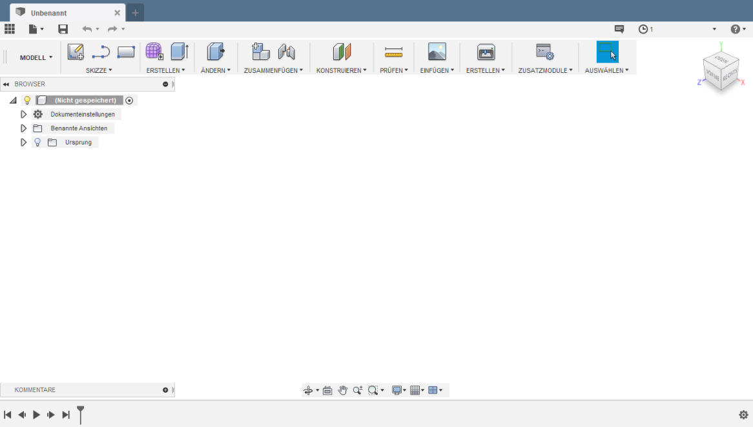Select the Zoom tool
Image resolution: width=753 pixels, height=427 pixels.
click(x=357, y=390)
